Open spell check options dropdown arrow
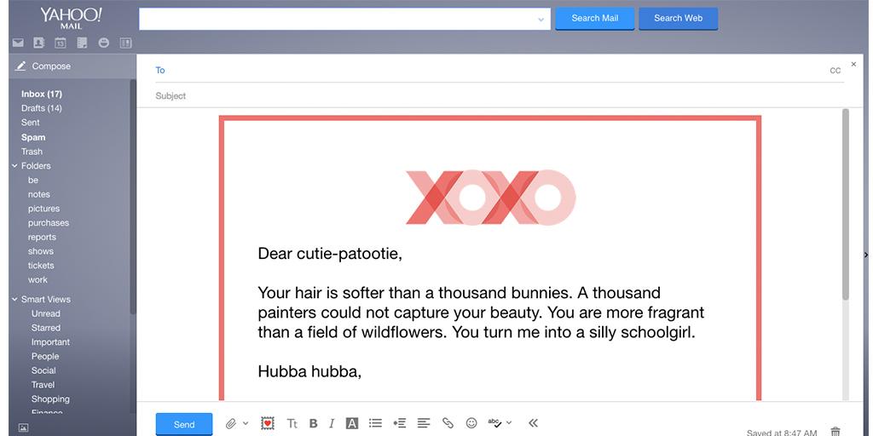 pyautogui.click(x=509, y=423)
